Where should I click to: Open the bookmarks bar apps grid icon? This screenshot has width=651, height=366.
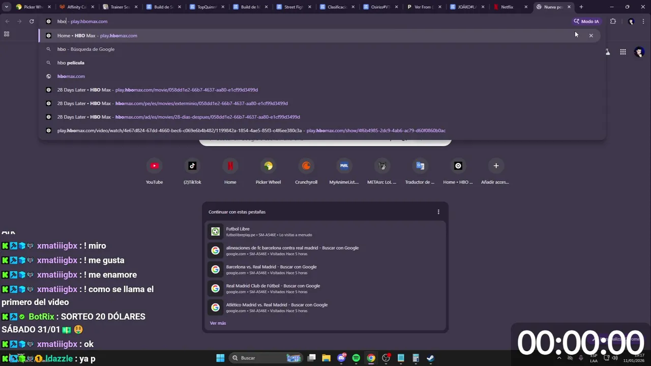coord(7,34)
